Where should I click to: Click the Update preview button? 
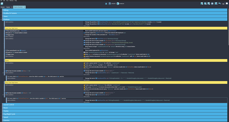click(112, 4)
